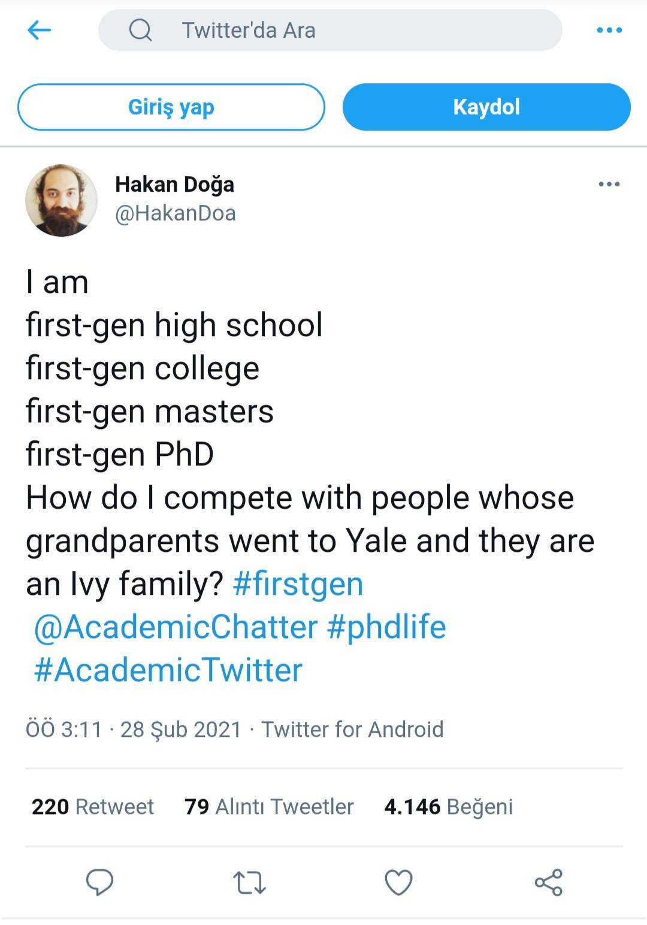The image size is (647, 925).
Task: Open the Hakan Doğa display name
Action: click(174, 184)
